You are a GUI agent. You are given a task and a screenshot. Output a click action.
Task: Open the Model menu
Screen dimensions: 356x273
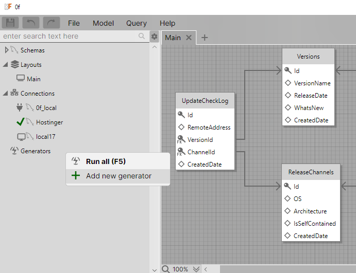tap(103, 23)
